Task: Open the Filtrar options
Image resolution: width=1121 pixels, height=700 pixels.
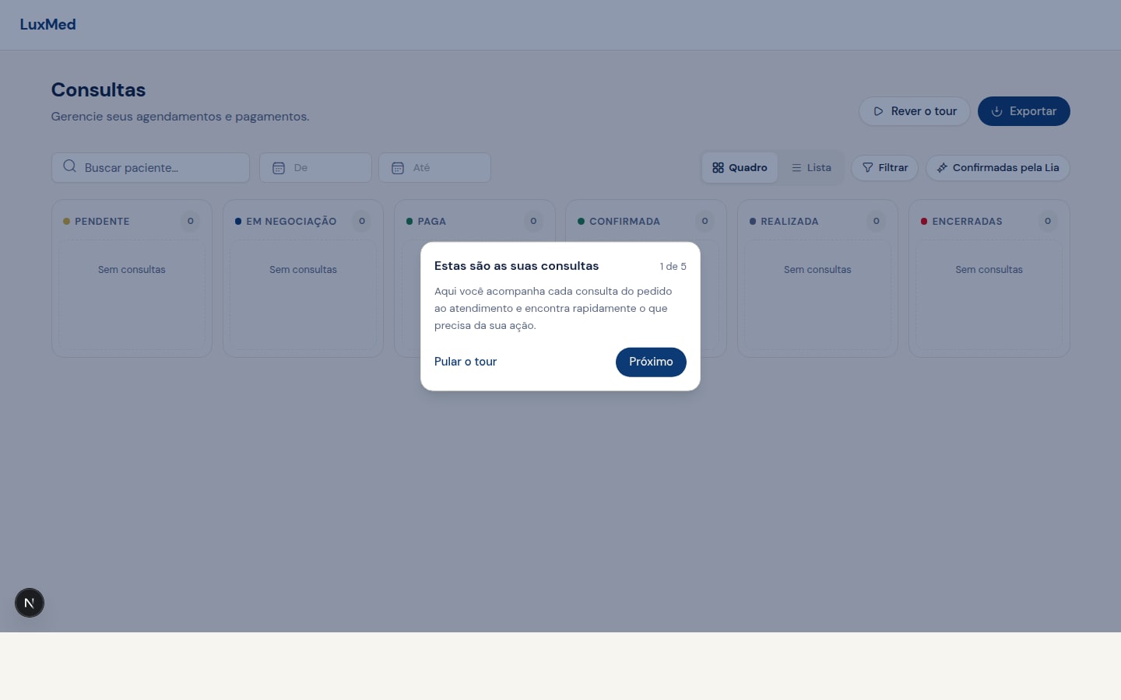Action: 885,168
